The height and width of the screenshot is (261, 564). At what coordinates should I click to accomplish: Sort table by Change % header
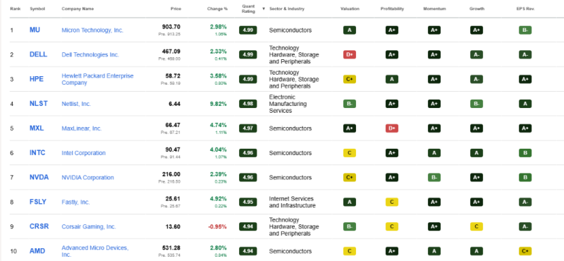point(217,8)
